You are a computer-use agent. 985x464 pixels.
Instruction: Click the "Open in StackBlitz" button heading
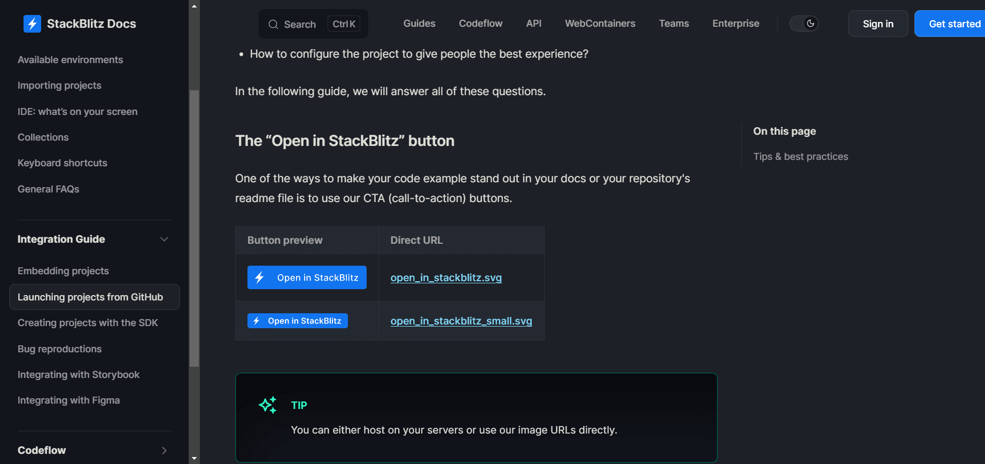[345, 141]
